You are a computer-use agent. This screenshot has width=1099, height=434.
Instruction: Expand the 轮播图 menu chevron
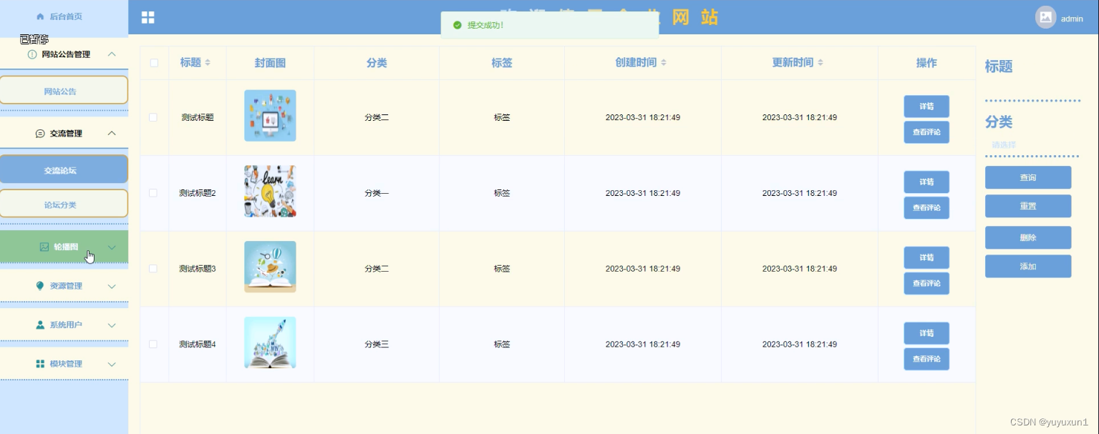pos(112,247)
